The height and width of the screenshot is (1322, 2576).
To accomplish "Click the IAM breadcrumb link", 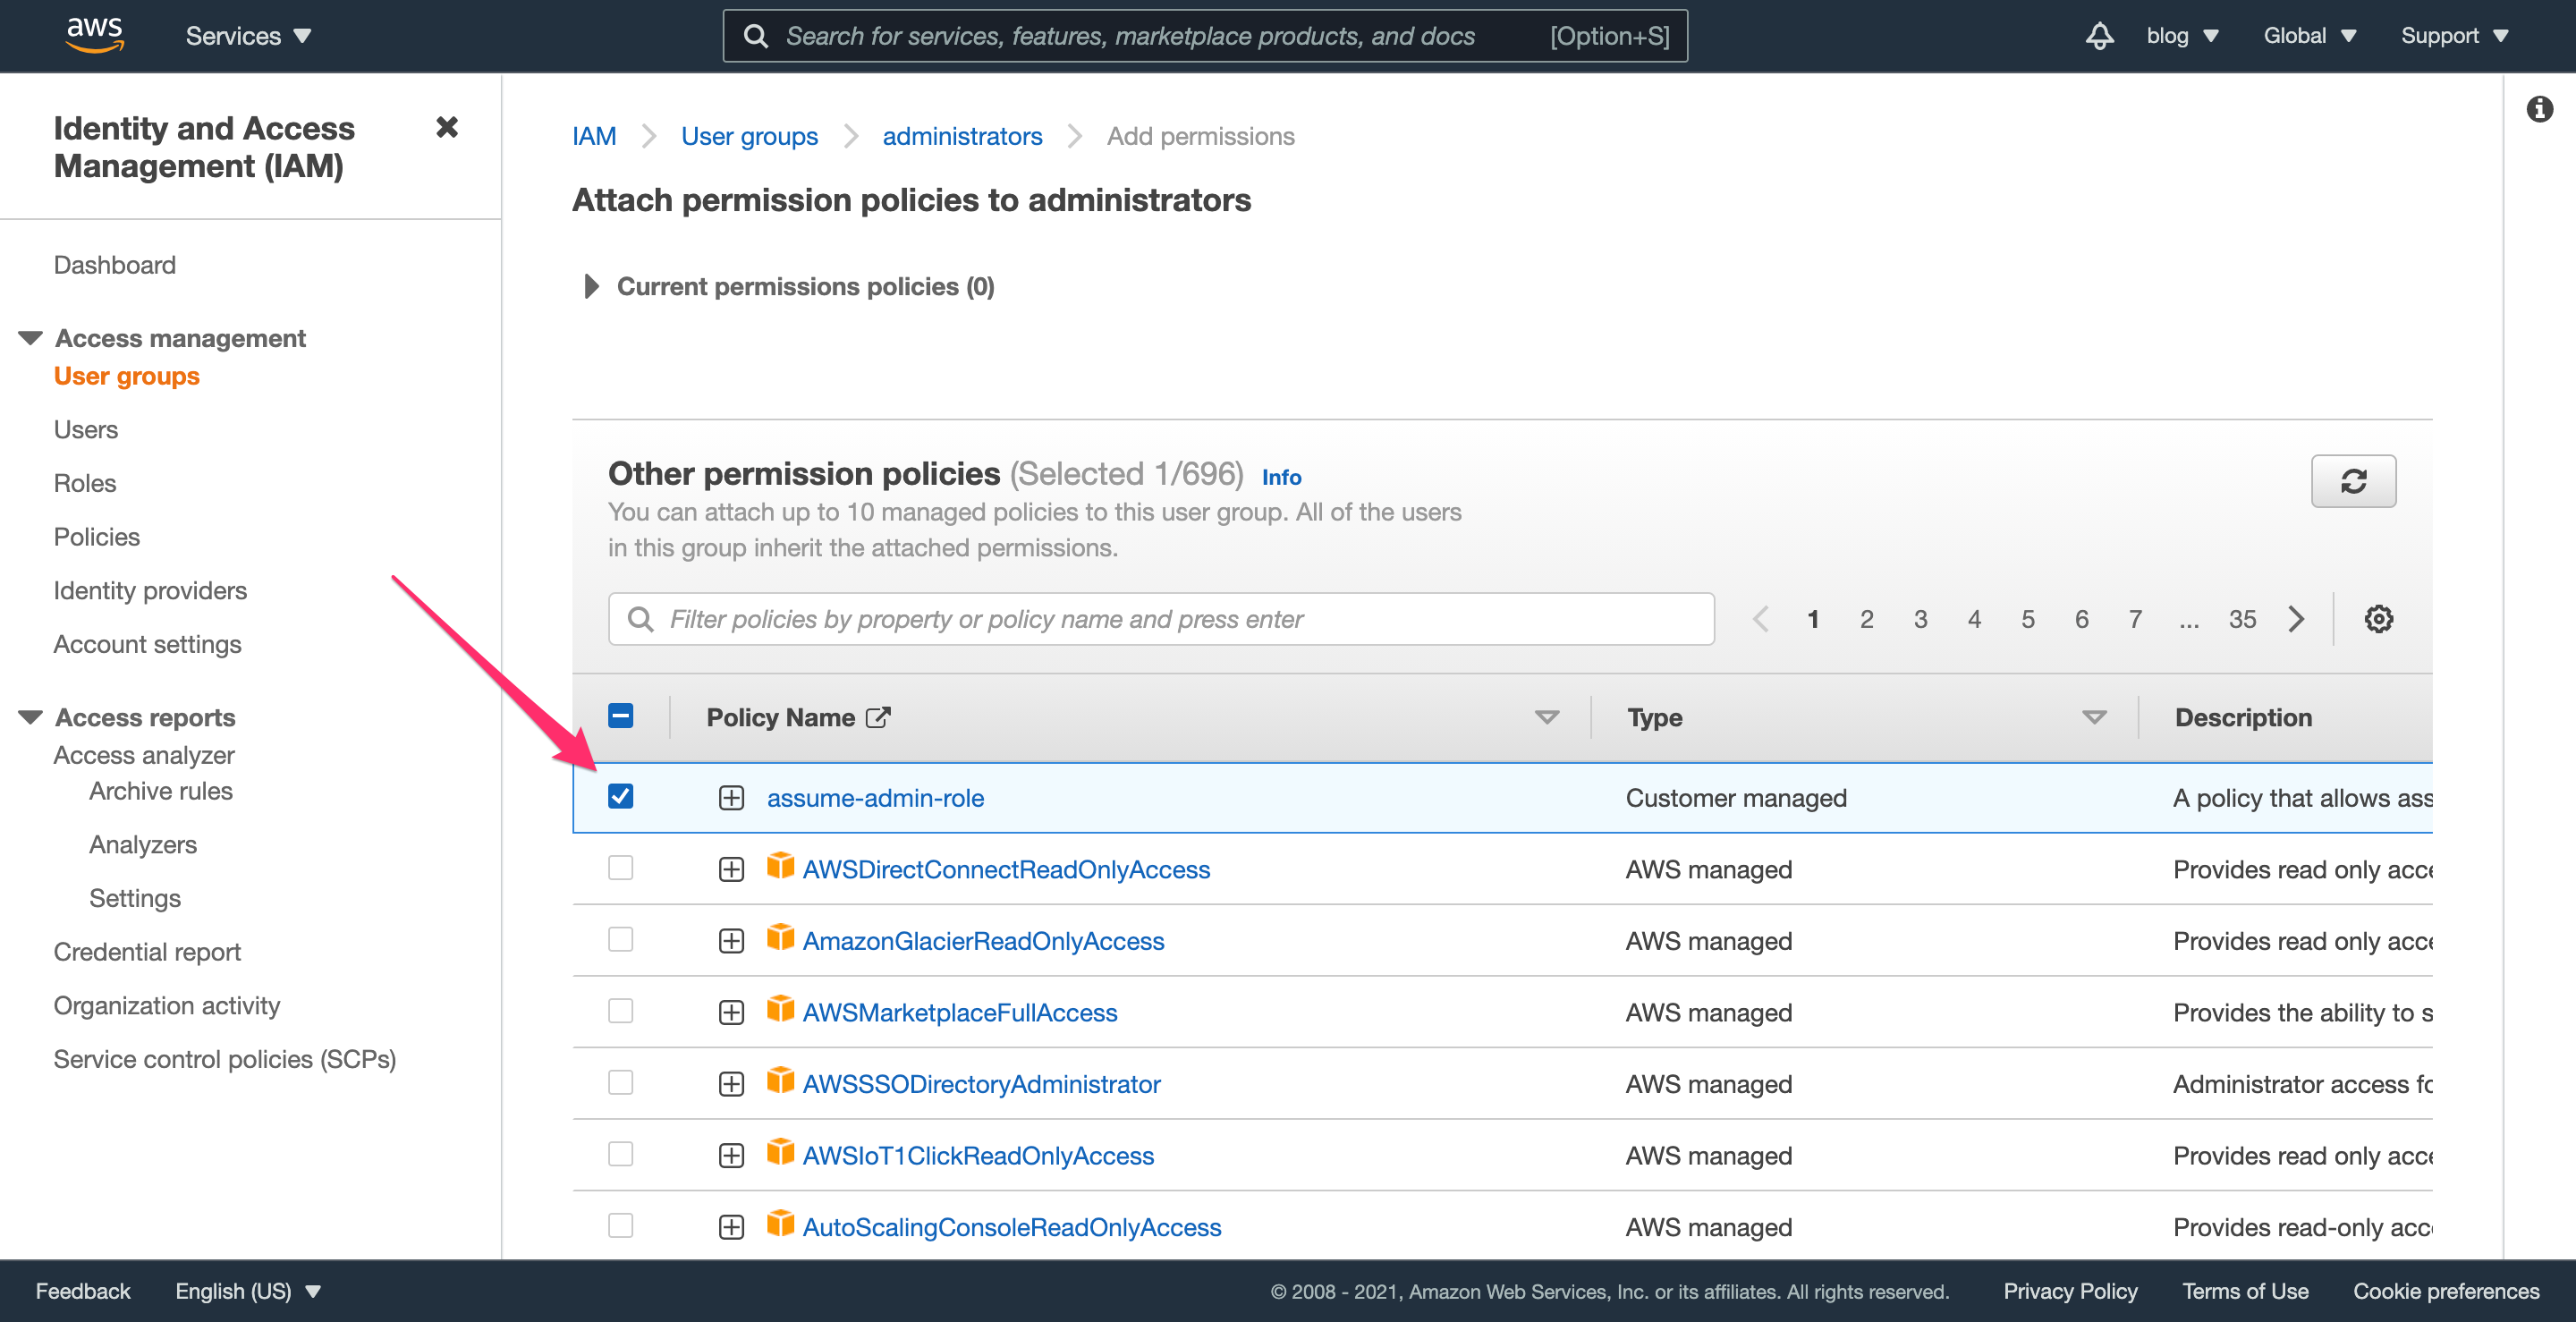I will point(594,137).
